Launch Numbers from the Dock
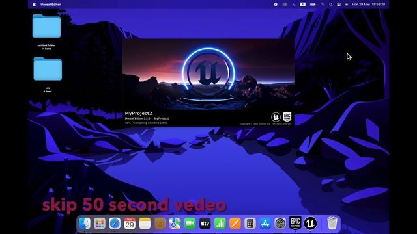417x234 pixels. (220, 224)
